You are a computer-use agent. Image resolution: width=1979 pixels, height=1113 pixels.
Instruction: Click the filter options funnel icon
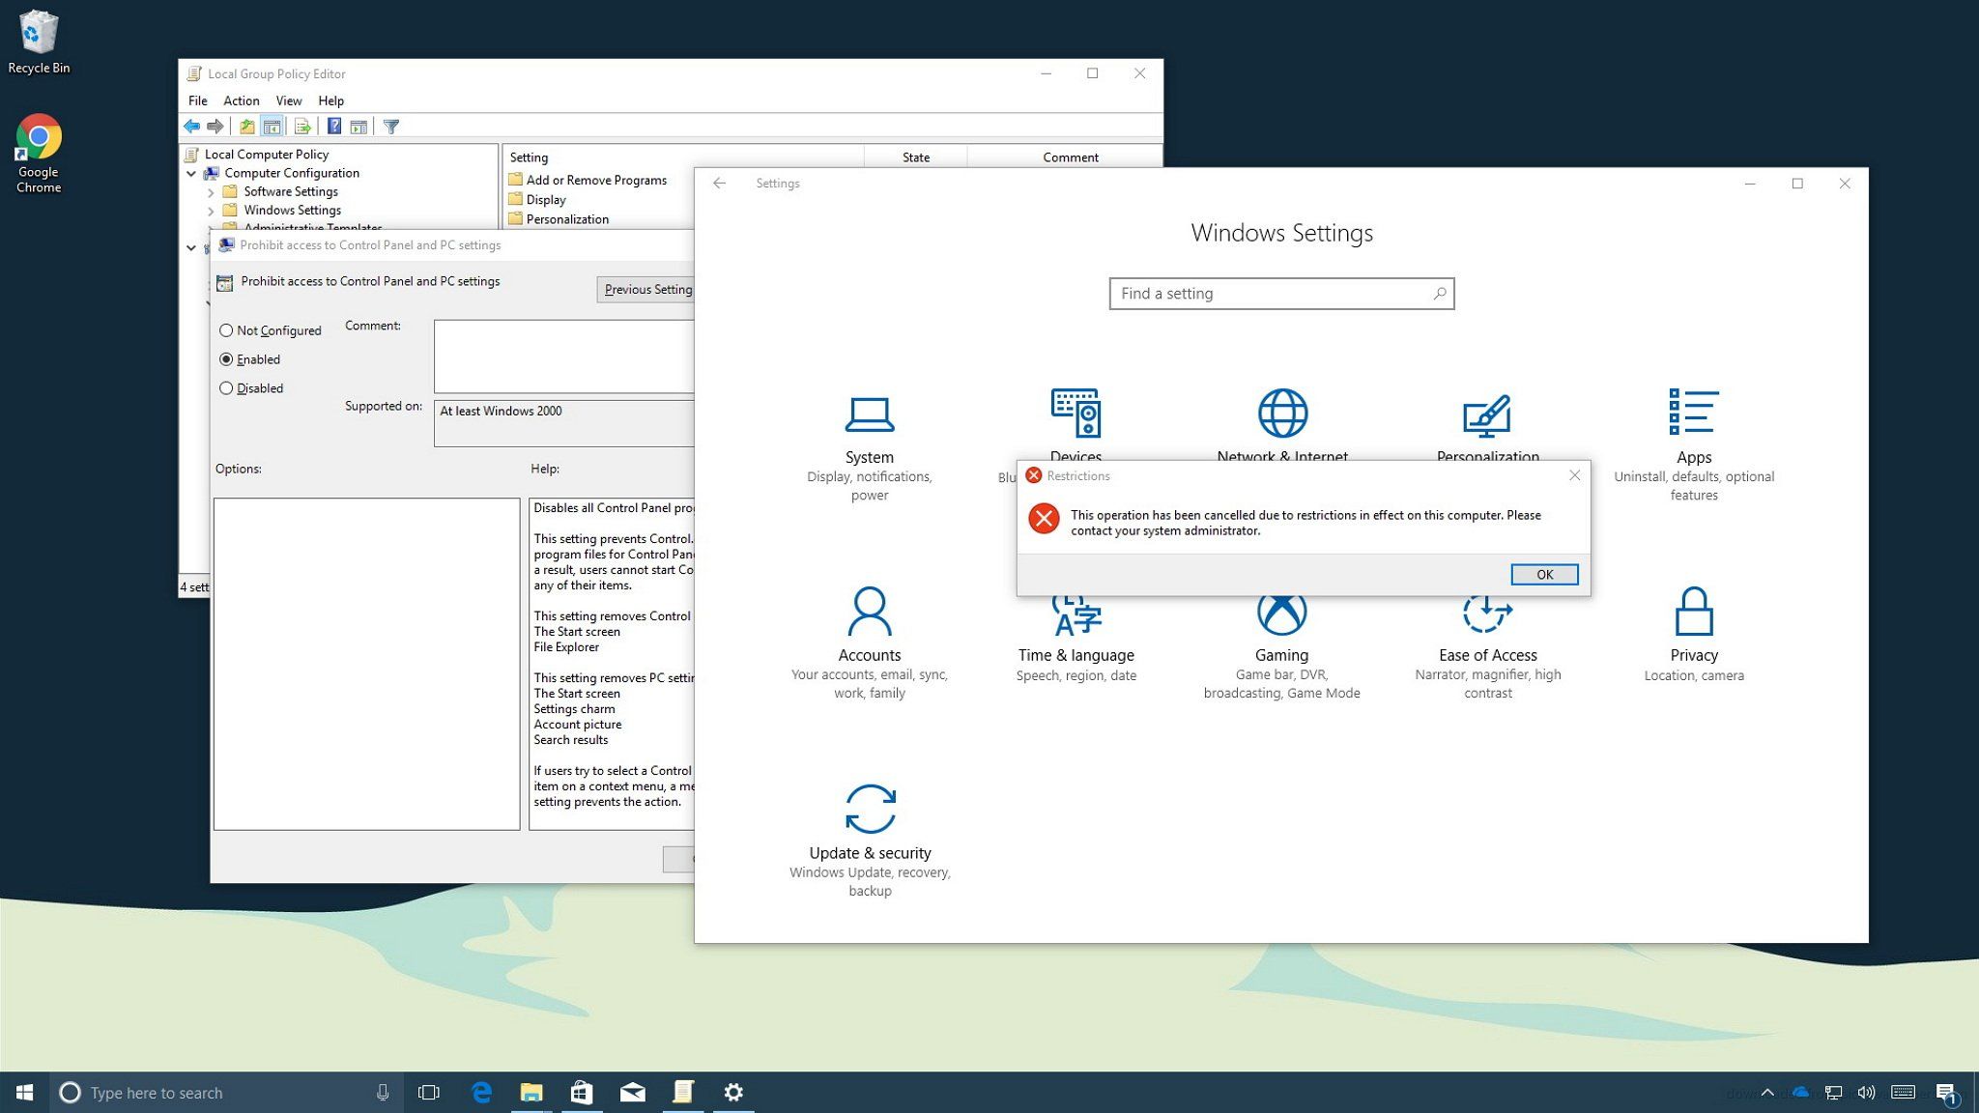(x=391, y=127)
